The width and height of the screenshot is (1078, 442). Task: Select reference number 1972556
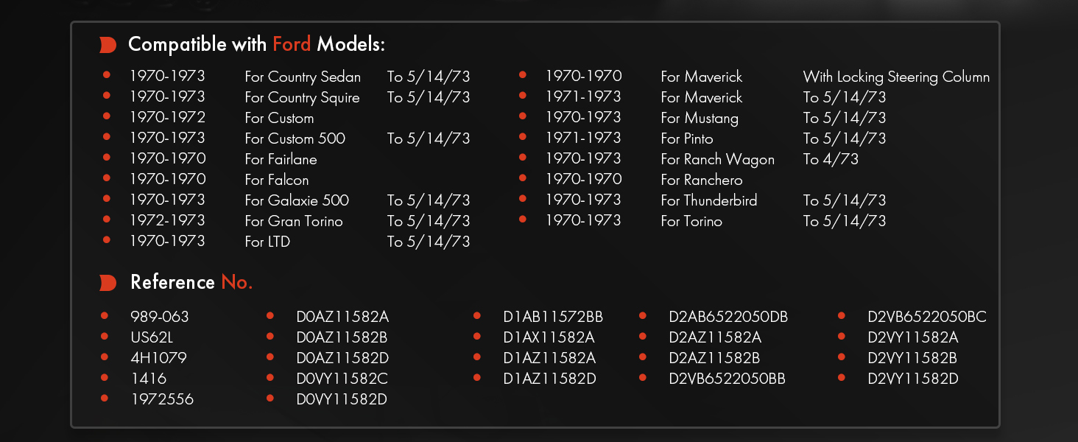point(163,399)
